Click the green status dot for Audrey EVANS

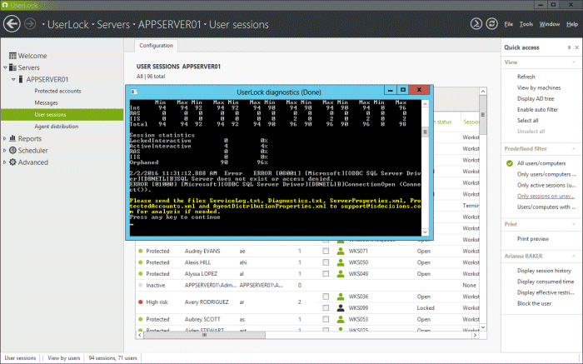click(x=141, y=251)
